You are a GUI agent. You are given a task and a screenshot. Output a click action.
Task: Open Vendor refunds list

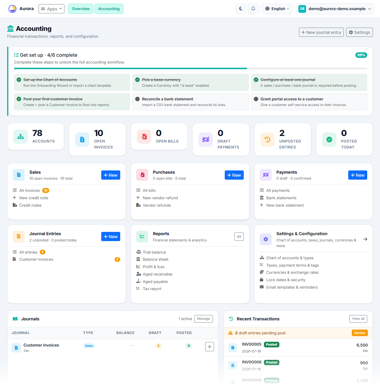coord(157,205)
